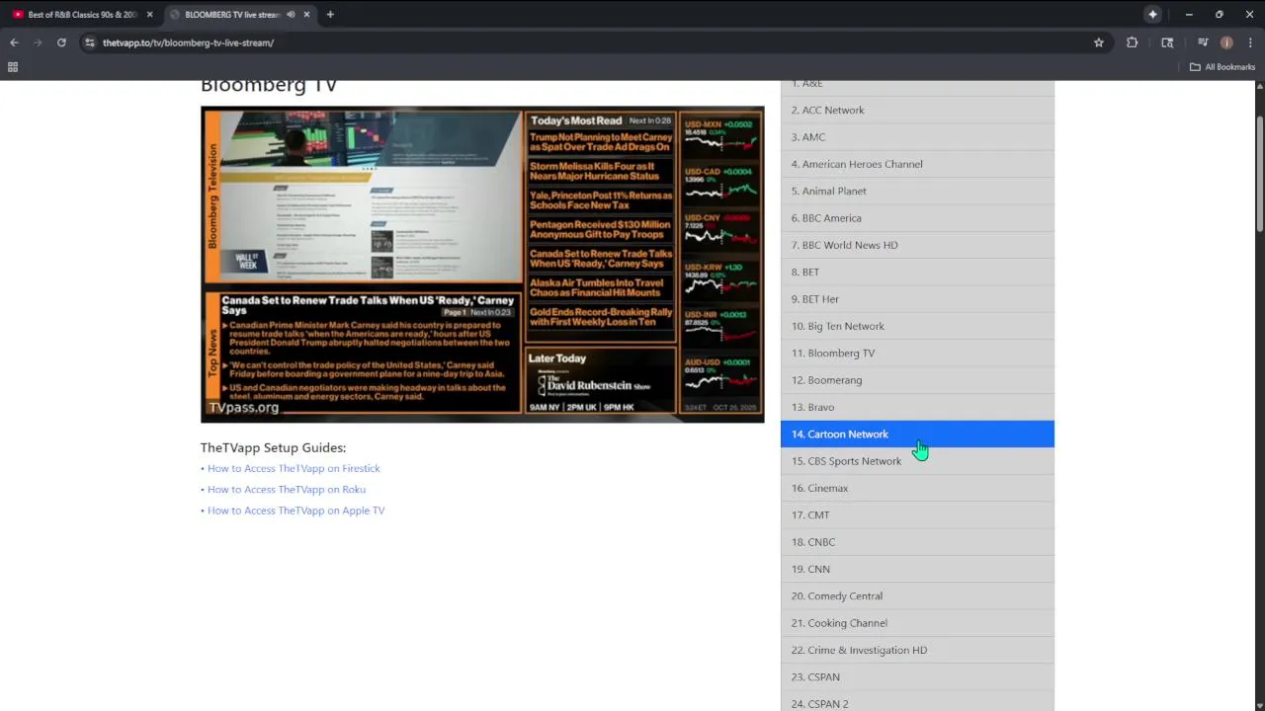Select channel 12. Boomerang

[917, 380]
